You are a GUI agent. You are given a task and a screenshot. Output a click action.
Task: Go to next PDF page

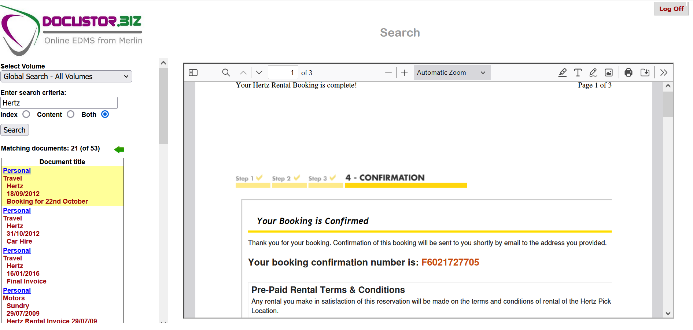259,73
